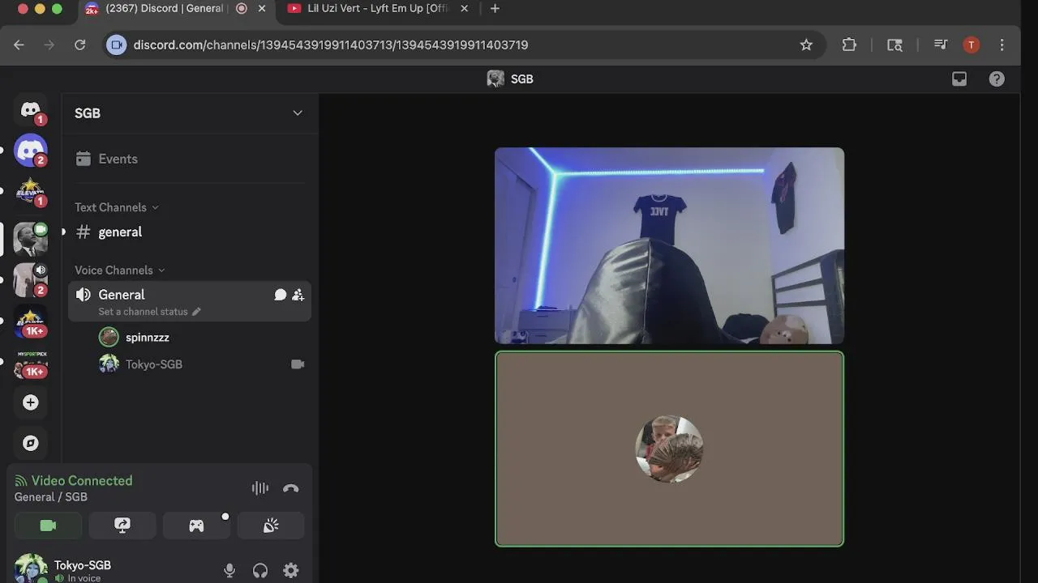Open Discover servers compass icon
Image resolution: width=1038 pixels, height=583 pixels.
31,443
